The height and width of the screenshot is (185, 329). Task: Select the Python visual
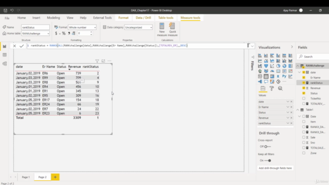pyautogui.click(x=284, y=77)
